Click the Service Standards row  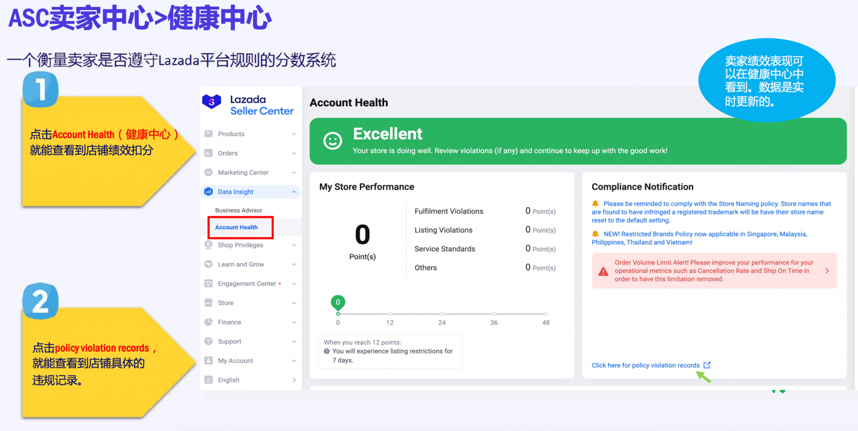click(485, 249)
